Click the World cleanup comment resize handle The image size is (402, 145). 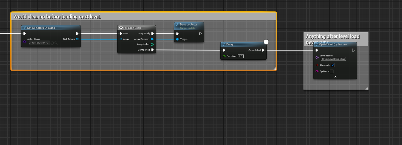275,69
